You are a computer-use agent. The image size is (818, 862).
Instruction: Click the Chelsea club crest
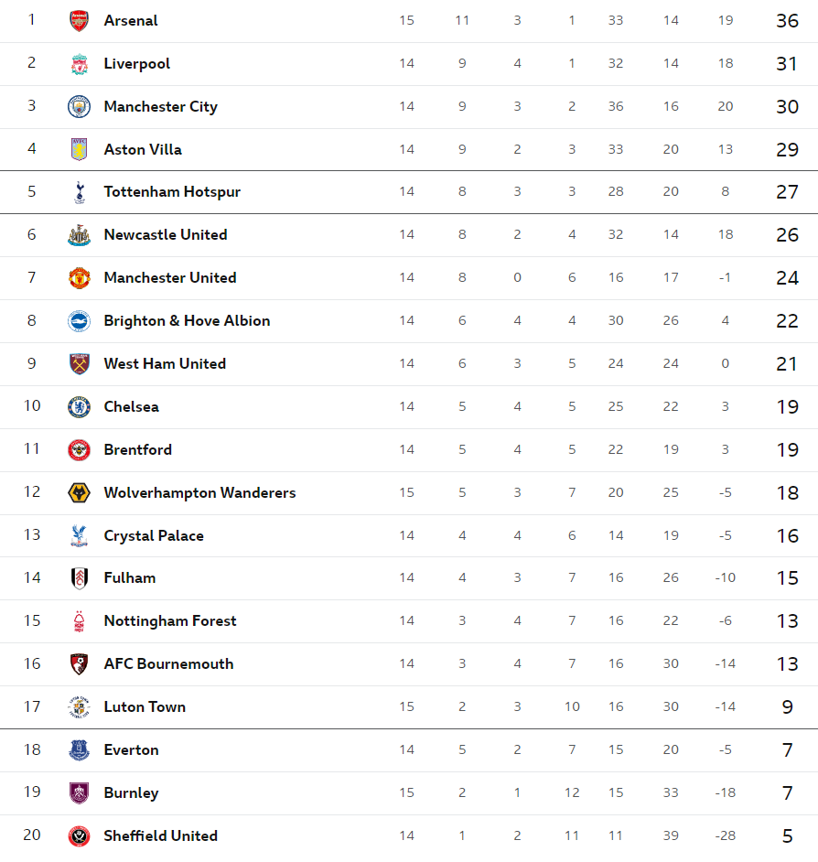[x=80, y=407]
